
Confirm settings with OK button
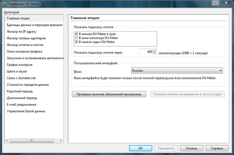[x=140, y=148]
